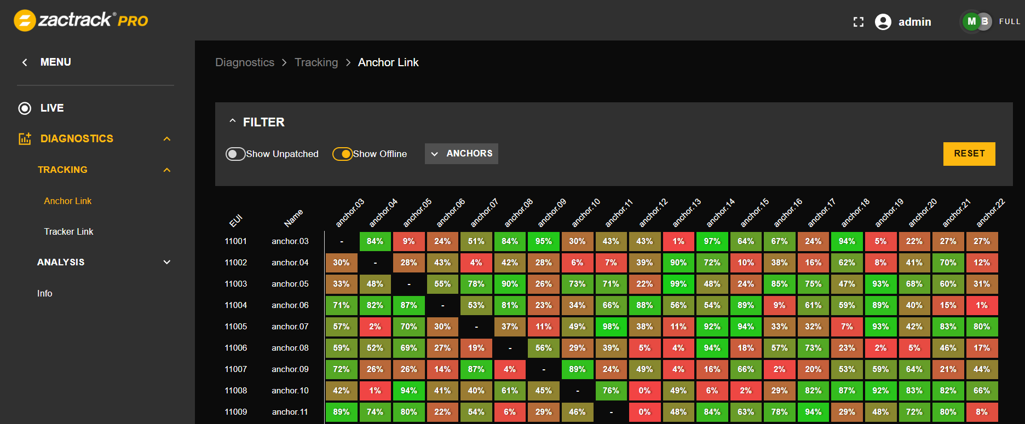The image size is (1025, 424).
Task: Open the Anchors dropdown filter
Action: point(461,154)
